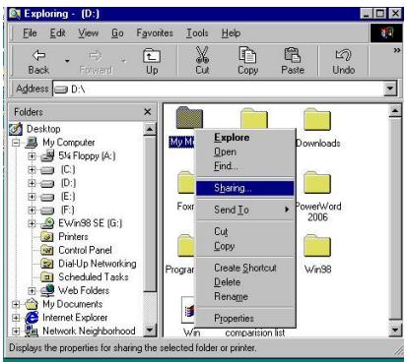Expand the 5¼ Floppy (A:) node
The image size is (406, 362).
[32, 156]
